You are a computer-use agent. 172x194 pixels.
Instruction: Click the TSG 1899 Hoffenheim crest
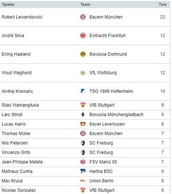(83, 91)
